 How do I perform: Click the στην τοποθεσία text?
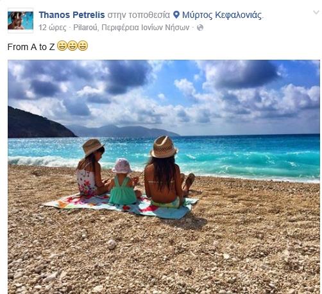[x=139, y=15]
